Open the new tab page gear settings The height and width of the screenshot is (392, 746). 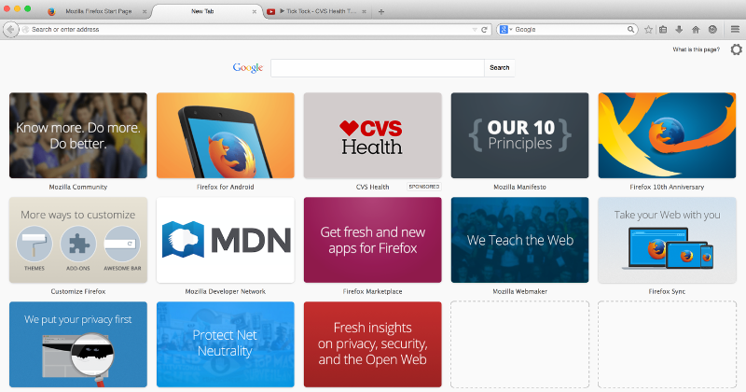click(x=737, y=49)
